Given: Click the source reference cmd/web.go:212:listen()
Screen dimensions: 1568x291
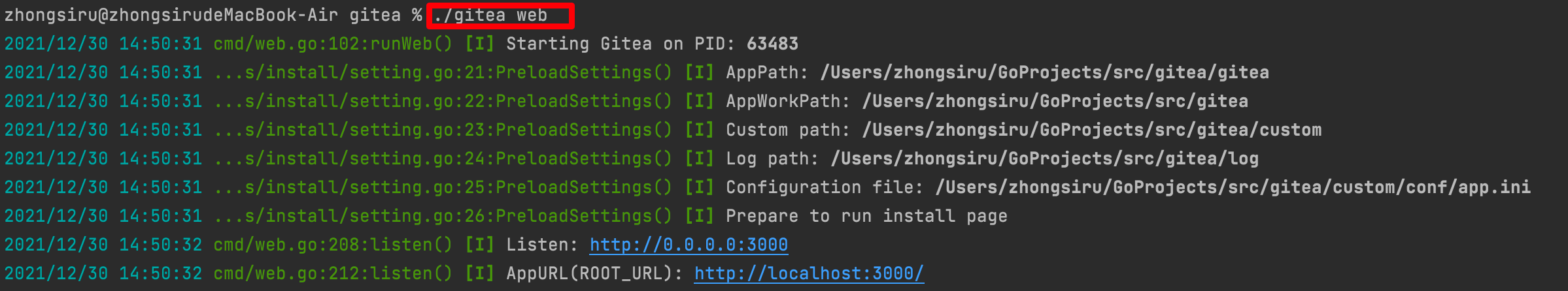Looking at the screenshot, I should pos(333,273).
